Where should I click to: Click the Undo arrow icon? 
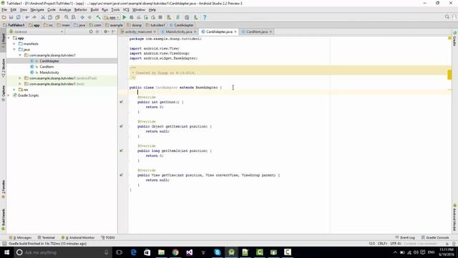pyautogui.click(x=27, y=17)
